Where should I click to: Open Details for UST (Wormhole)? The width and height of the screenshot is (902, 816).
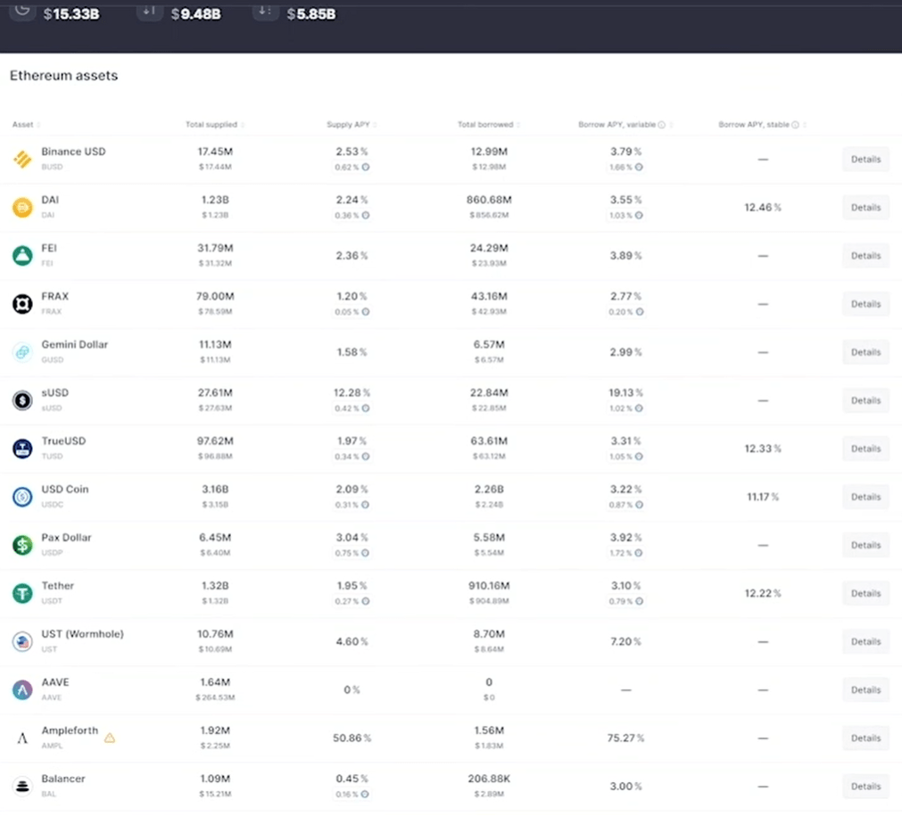(865, 642)
